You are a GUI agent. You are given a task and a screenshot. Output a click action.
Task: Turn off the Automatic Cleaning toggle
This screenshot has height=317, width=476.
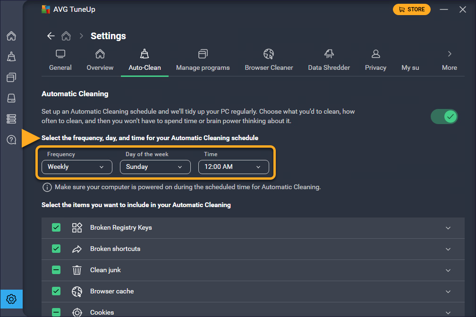pos(444,117)
